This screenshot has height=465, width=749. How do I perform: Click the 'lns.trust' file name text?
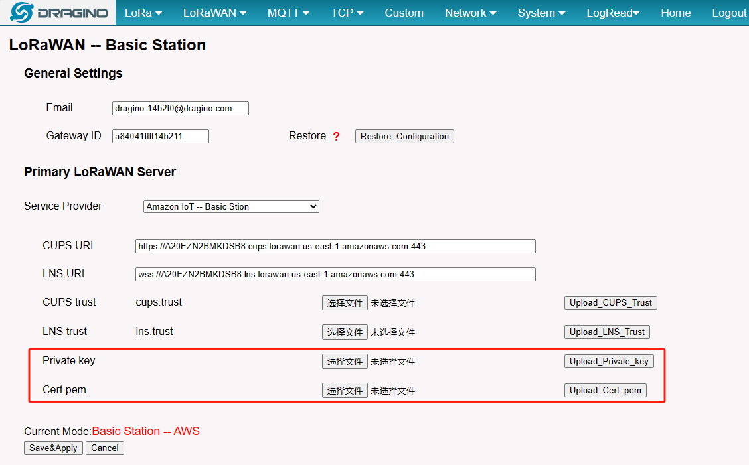154,331
